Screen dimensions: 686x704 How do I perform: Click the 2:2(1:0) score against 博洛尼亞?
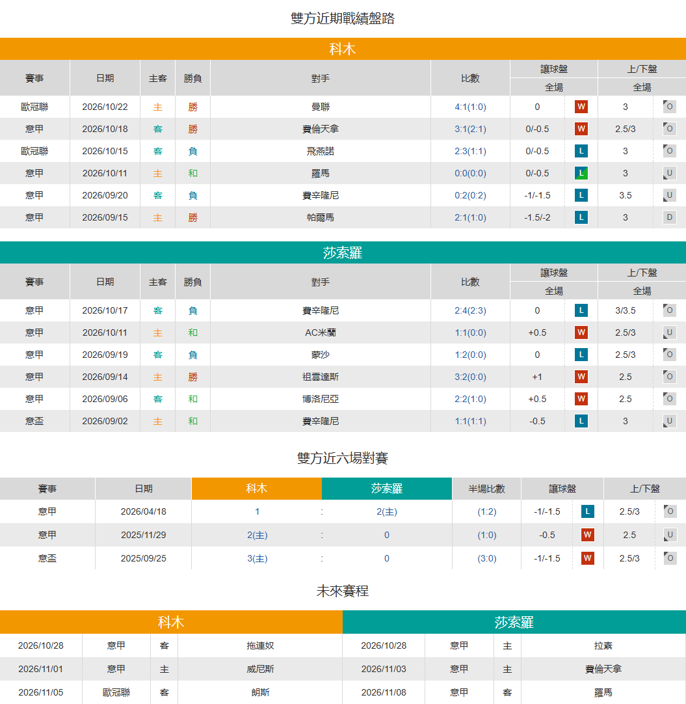click(470, 399)
